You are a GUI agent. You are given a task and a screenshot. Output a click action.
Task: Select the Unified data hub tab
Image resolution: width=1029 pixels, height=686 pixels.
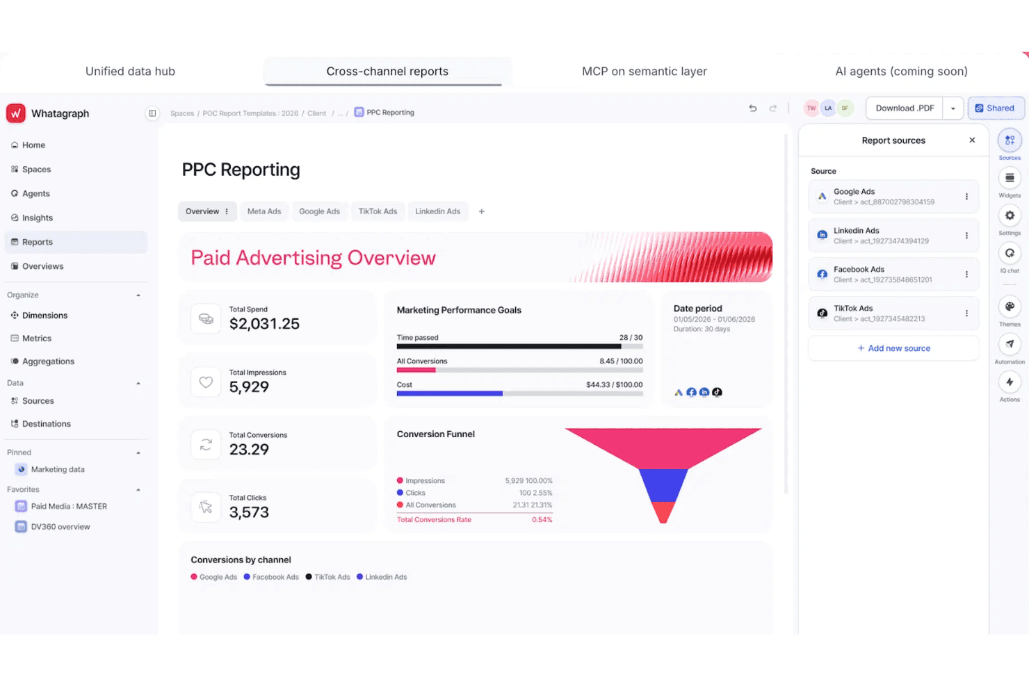click(130, 71)
